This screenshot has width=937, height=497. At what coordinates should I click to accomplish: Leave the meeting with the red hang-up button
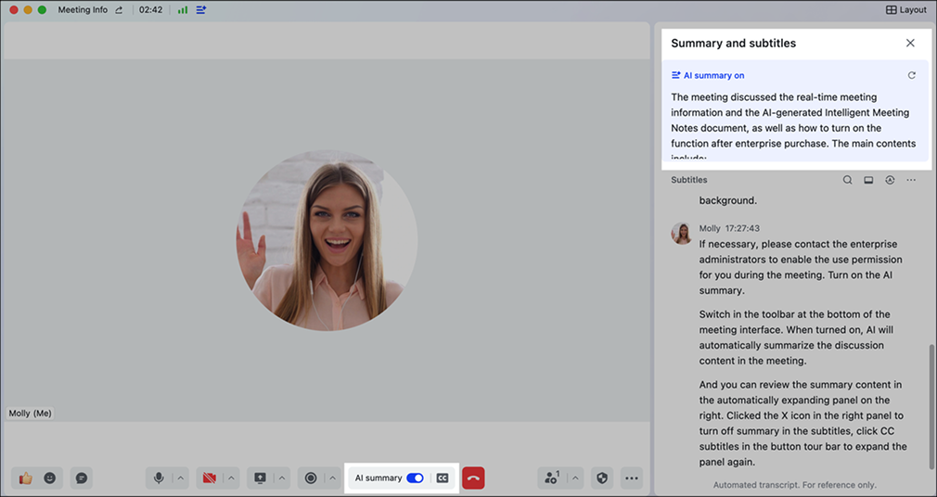pyautogui.click(x=473, y=478)
